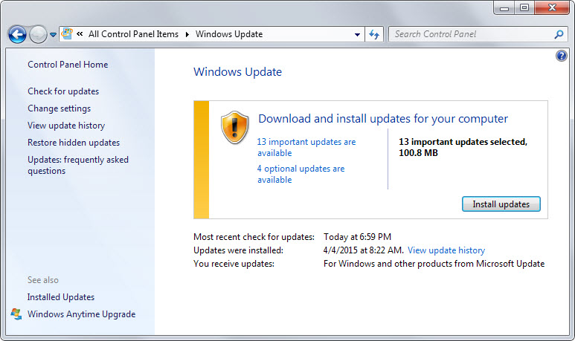
Task: Click View update history beside install date
Action: pos(446,250)
